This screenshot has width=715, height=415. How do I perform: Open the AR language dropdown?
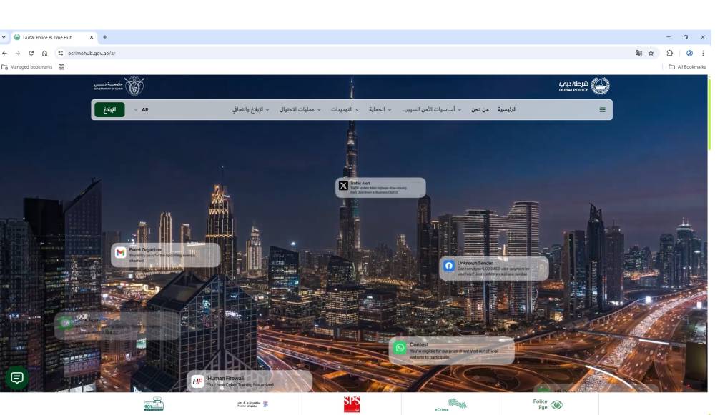point(141,109)
